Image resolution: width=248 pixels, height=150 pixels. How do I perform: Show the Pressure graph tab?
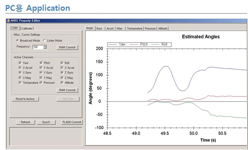coord(150,29)
